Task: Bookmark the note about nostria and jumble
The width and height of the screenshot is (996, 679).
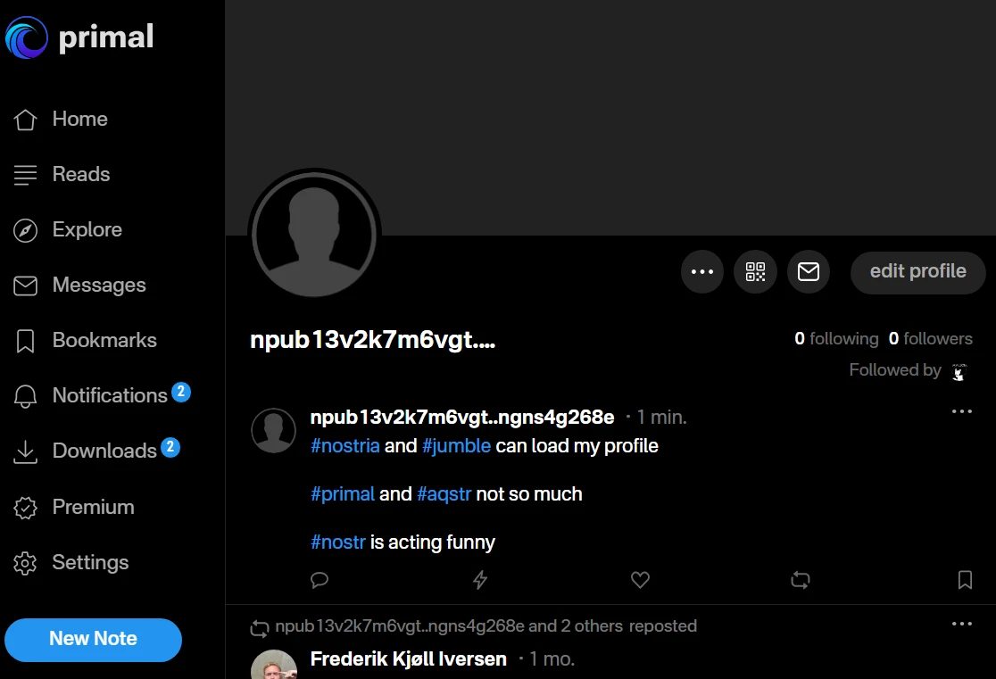Action: pos(965,580)
